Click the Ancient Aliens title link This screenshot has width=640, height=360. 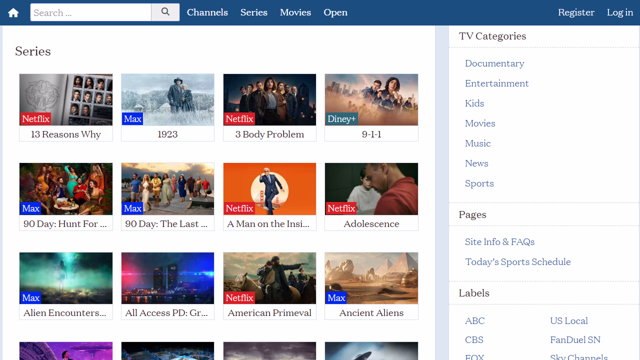tap(371, 312)
